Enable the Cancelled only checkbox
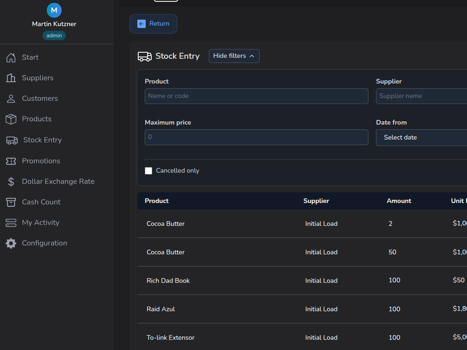Image resolution: width=467 pixels, height=350 pixels. point(149,170)
